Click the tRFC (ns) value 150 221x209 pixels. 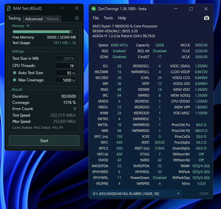click(119, 137)
